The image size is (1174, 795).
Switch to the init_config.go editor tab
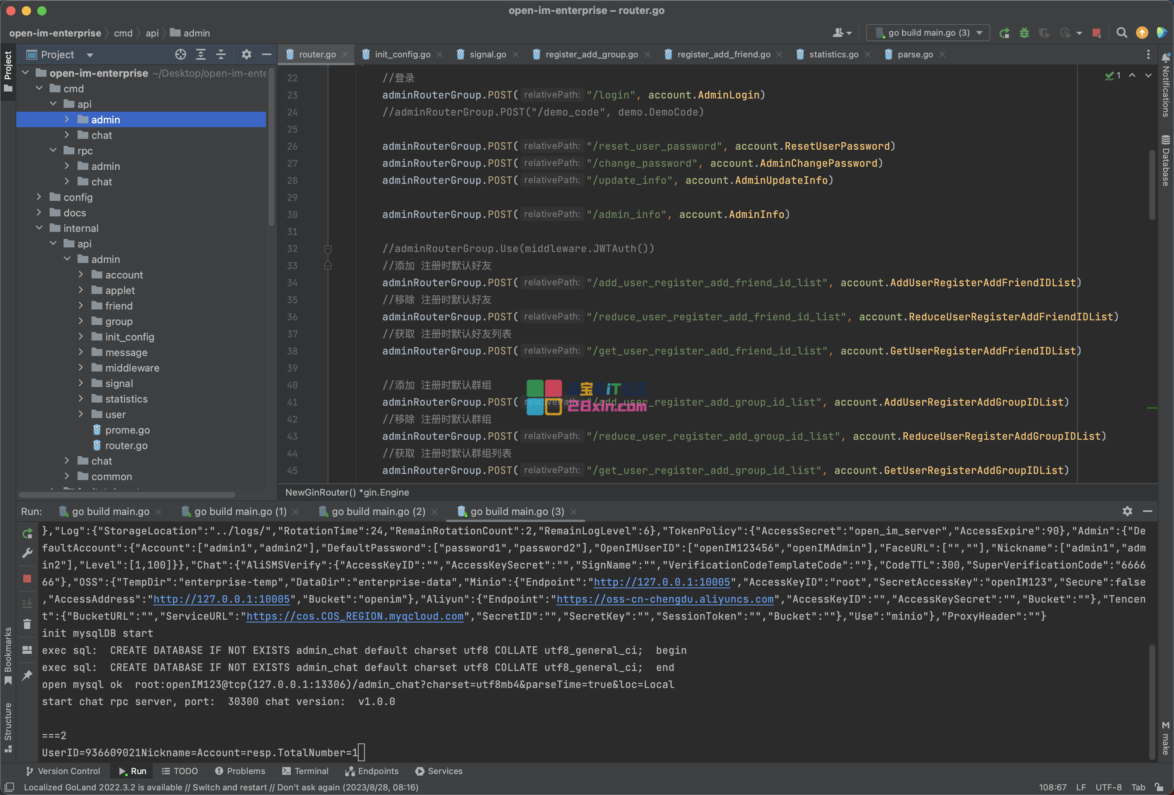[x=402, y=55]
